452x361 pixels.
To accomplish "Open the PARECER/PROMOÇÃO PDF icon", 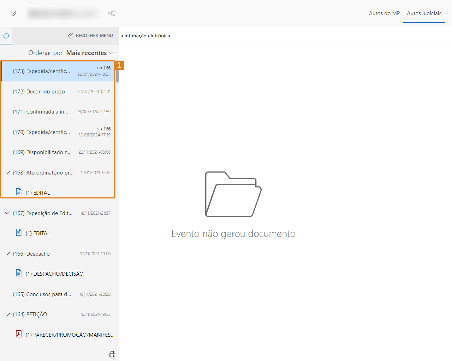I will click(x=19, y=334).
